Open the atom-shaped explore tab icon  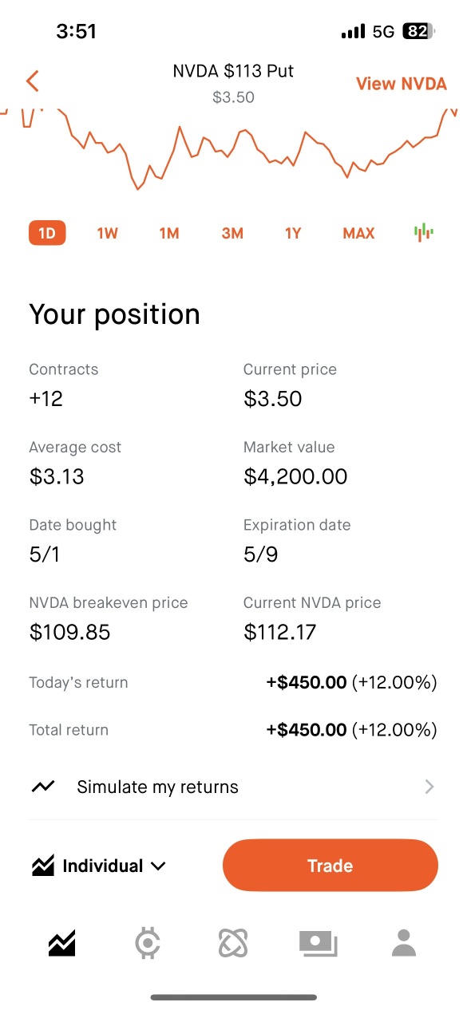[233, 943]
